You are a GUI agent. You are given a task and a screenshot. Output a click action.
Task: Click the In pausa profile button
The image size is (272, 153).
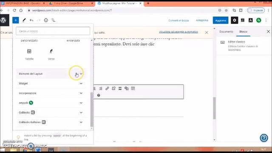256,10
